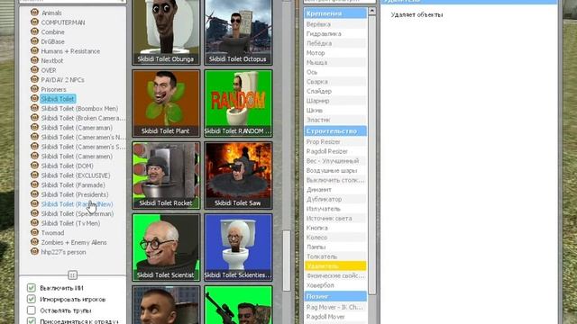Choose the Ragdoll Mover tool
The width and height of the screenshot is (577, 324).
(335, 317)
